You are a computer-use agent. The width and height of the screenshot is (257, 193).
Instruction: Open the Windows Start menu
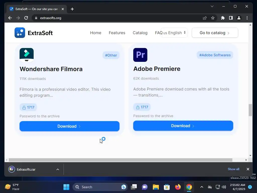tap(66, 187)
